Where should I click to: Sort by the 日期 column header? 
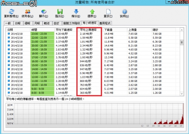click(x=18, y=30)
